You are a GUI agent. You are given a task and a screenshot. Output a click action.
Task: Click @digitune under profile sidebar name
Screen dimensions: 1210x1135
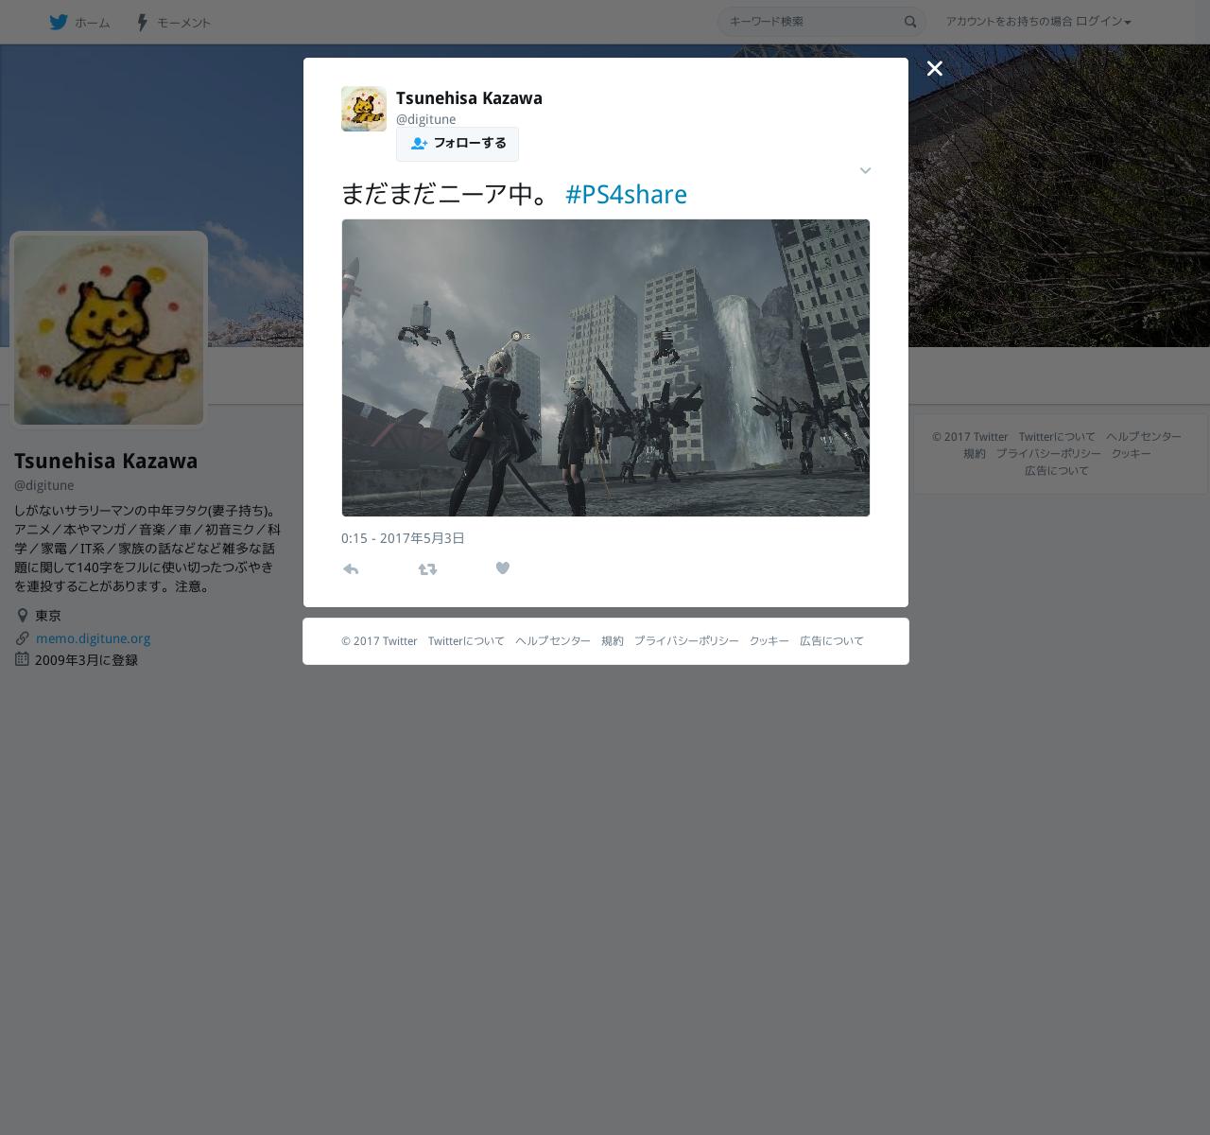(43, 485)
